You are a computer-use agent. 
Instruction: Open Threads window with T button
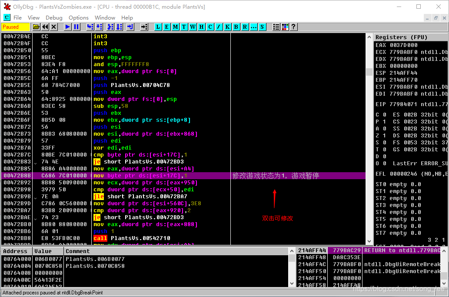point(184,27)
